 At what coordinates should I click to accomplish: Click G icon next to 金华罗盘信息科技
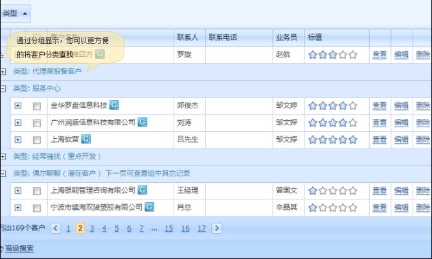[115, 105]
